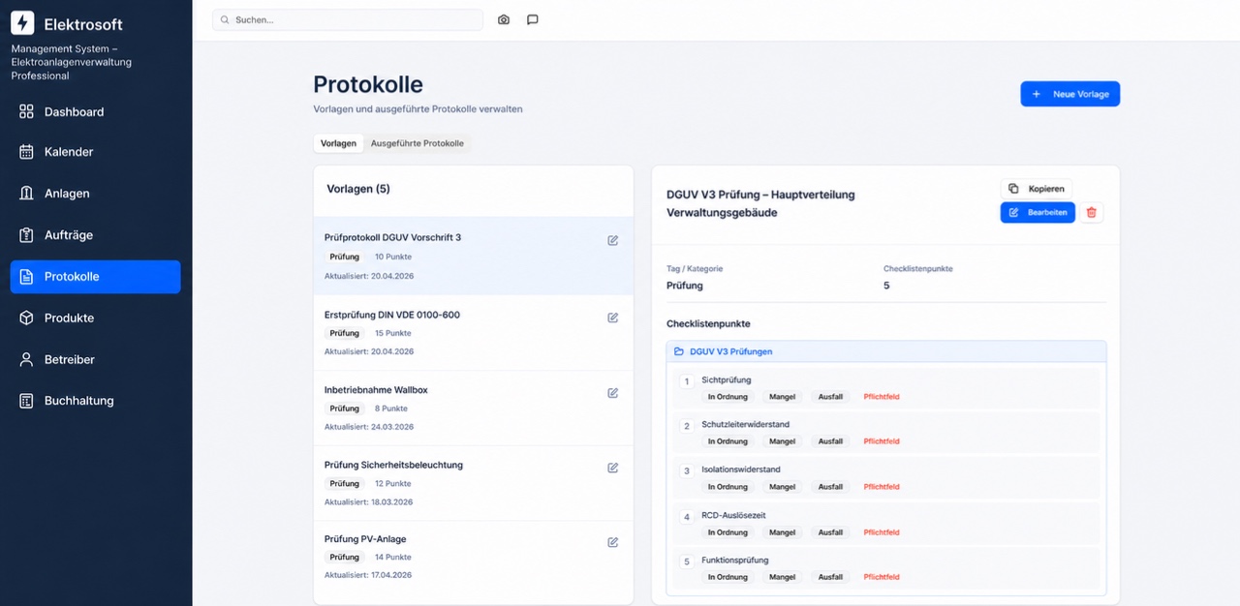Switch to Ausgeführte Protokolle tab
This screenshot has height=606, width=1240.
418,143
